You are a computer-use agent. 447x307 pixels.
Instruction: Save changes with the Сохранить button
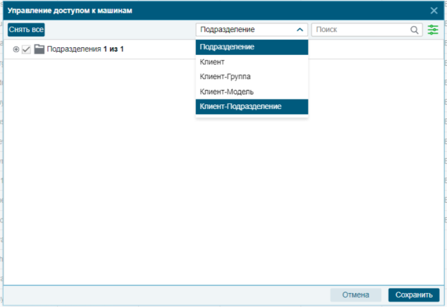(x=414, y=295)
